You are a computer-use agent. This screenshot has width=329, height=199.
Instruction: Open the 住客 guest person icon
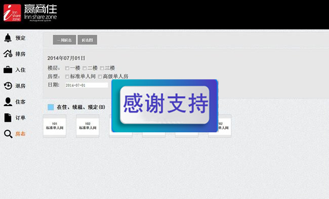click(8, 102)
